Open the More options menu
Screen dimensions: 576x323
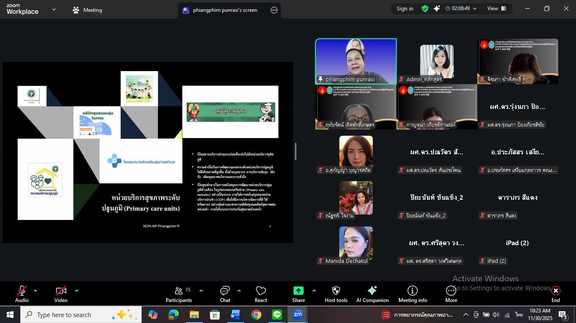[x=451, y=294]
